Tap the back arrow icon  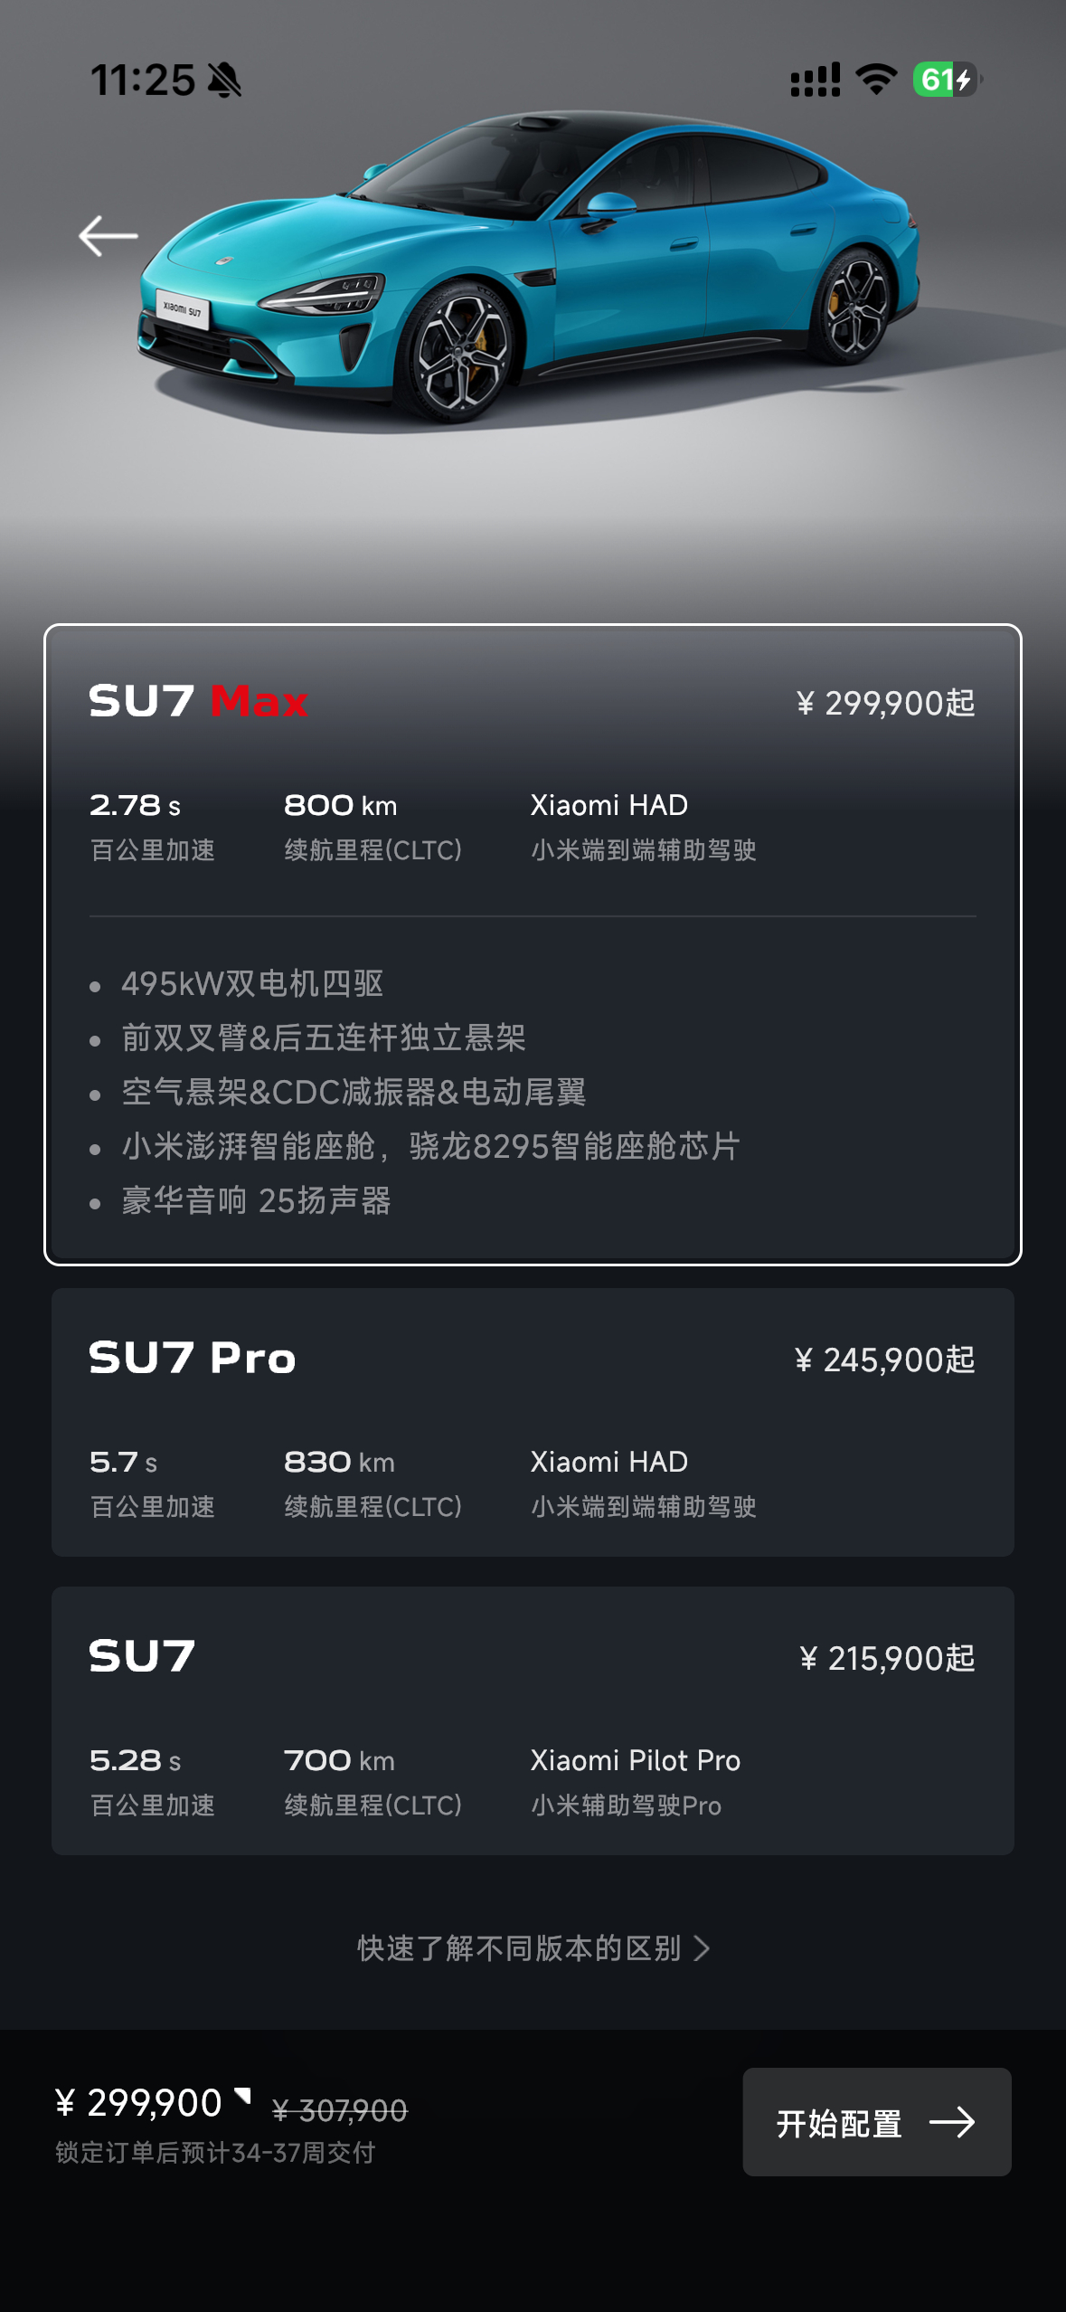click(108, 236)
